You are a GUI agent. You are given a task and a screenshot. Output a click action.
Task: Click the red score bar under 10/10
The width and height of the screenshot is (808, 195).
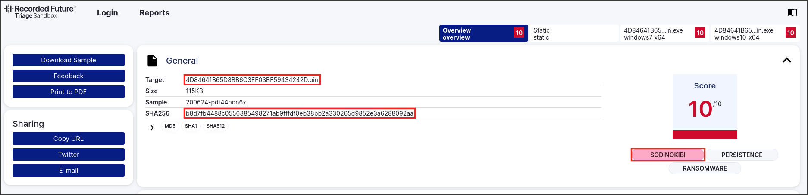pos(705,134)
